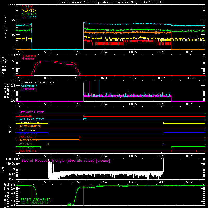Click the HESSI Observing Summary plot title
Viewport: 208px width, 208px height.
(x=110, y=2)
